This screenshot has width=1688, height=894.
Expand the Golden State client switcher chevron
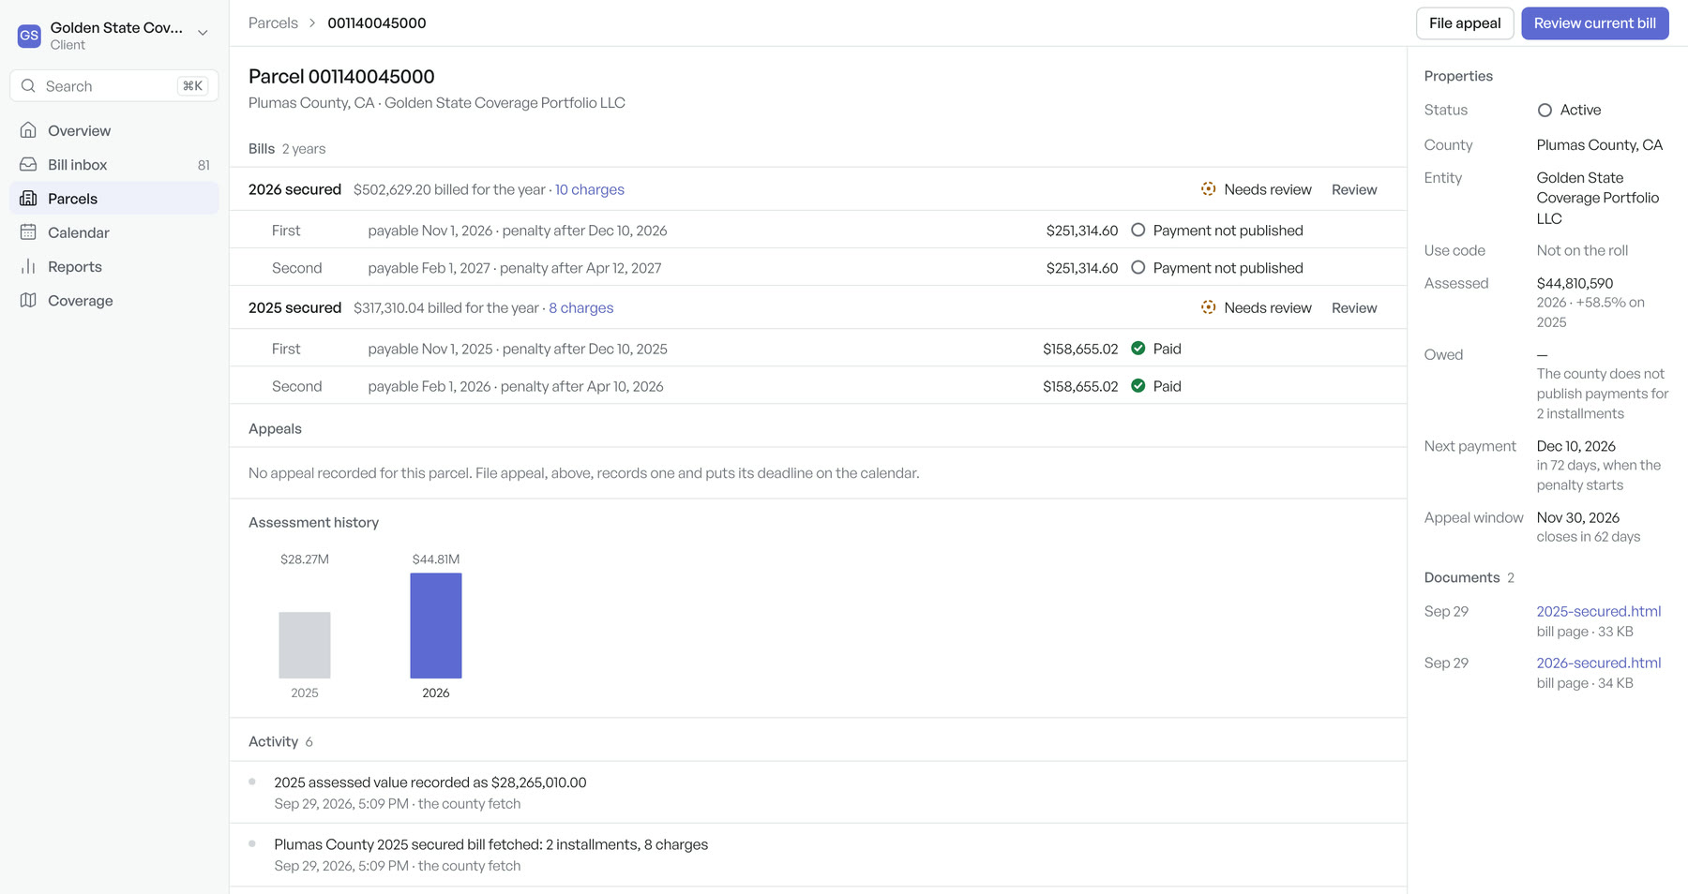pyautogui.click(x=203, y=33)
